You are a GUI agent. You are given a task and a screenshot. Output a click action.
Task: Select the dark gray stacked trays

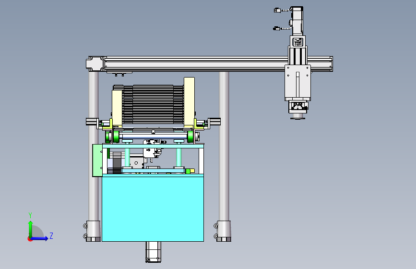(153, 104)
